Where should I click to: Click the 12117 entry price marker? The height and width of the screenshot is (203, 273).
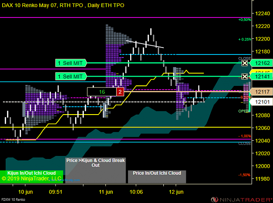[x=261, y=91]
